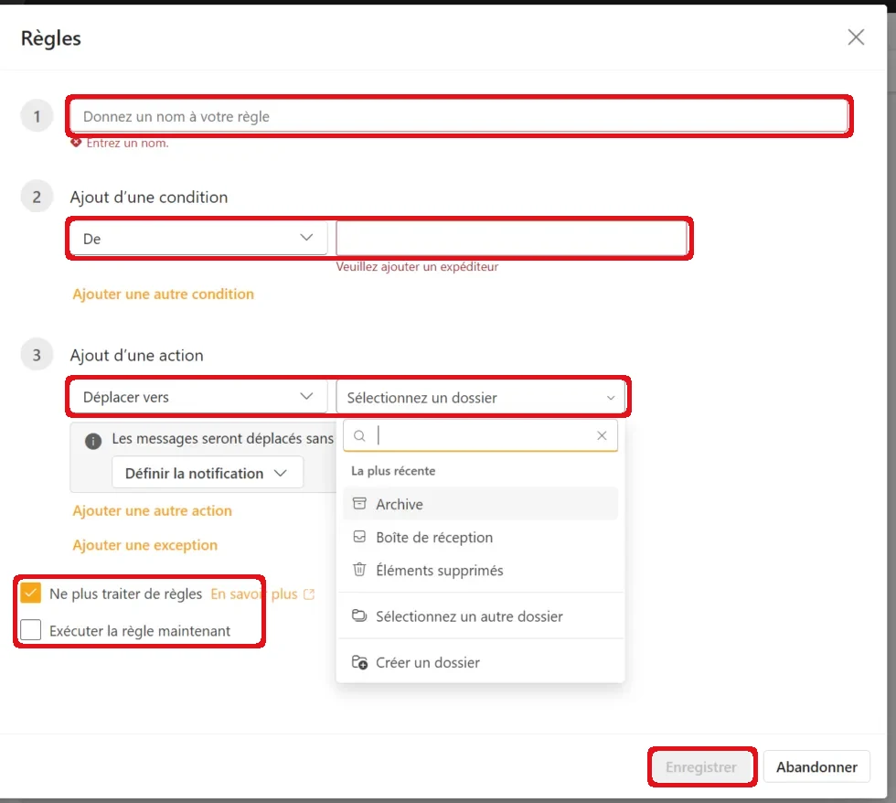Screen dimensions: 896x803
Task: Clear the folder search with X icon
Action: (x=602, y=435)
